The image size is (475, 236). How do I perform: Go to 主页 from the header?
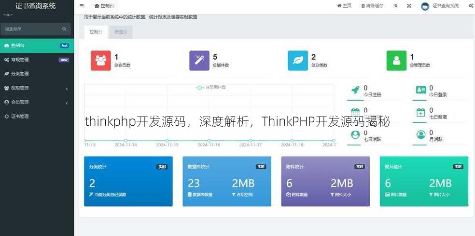pos(345,6)
